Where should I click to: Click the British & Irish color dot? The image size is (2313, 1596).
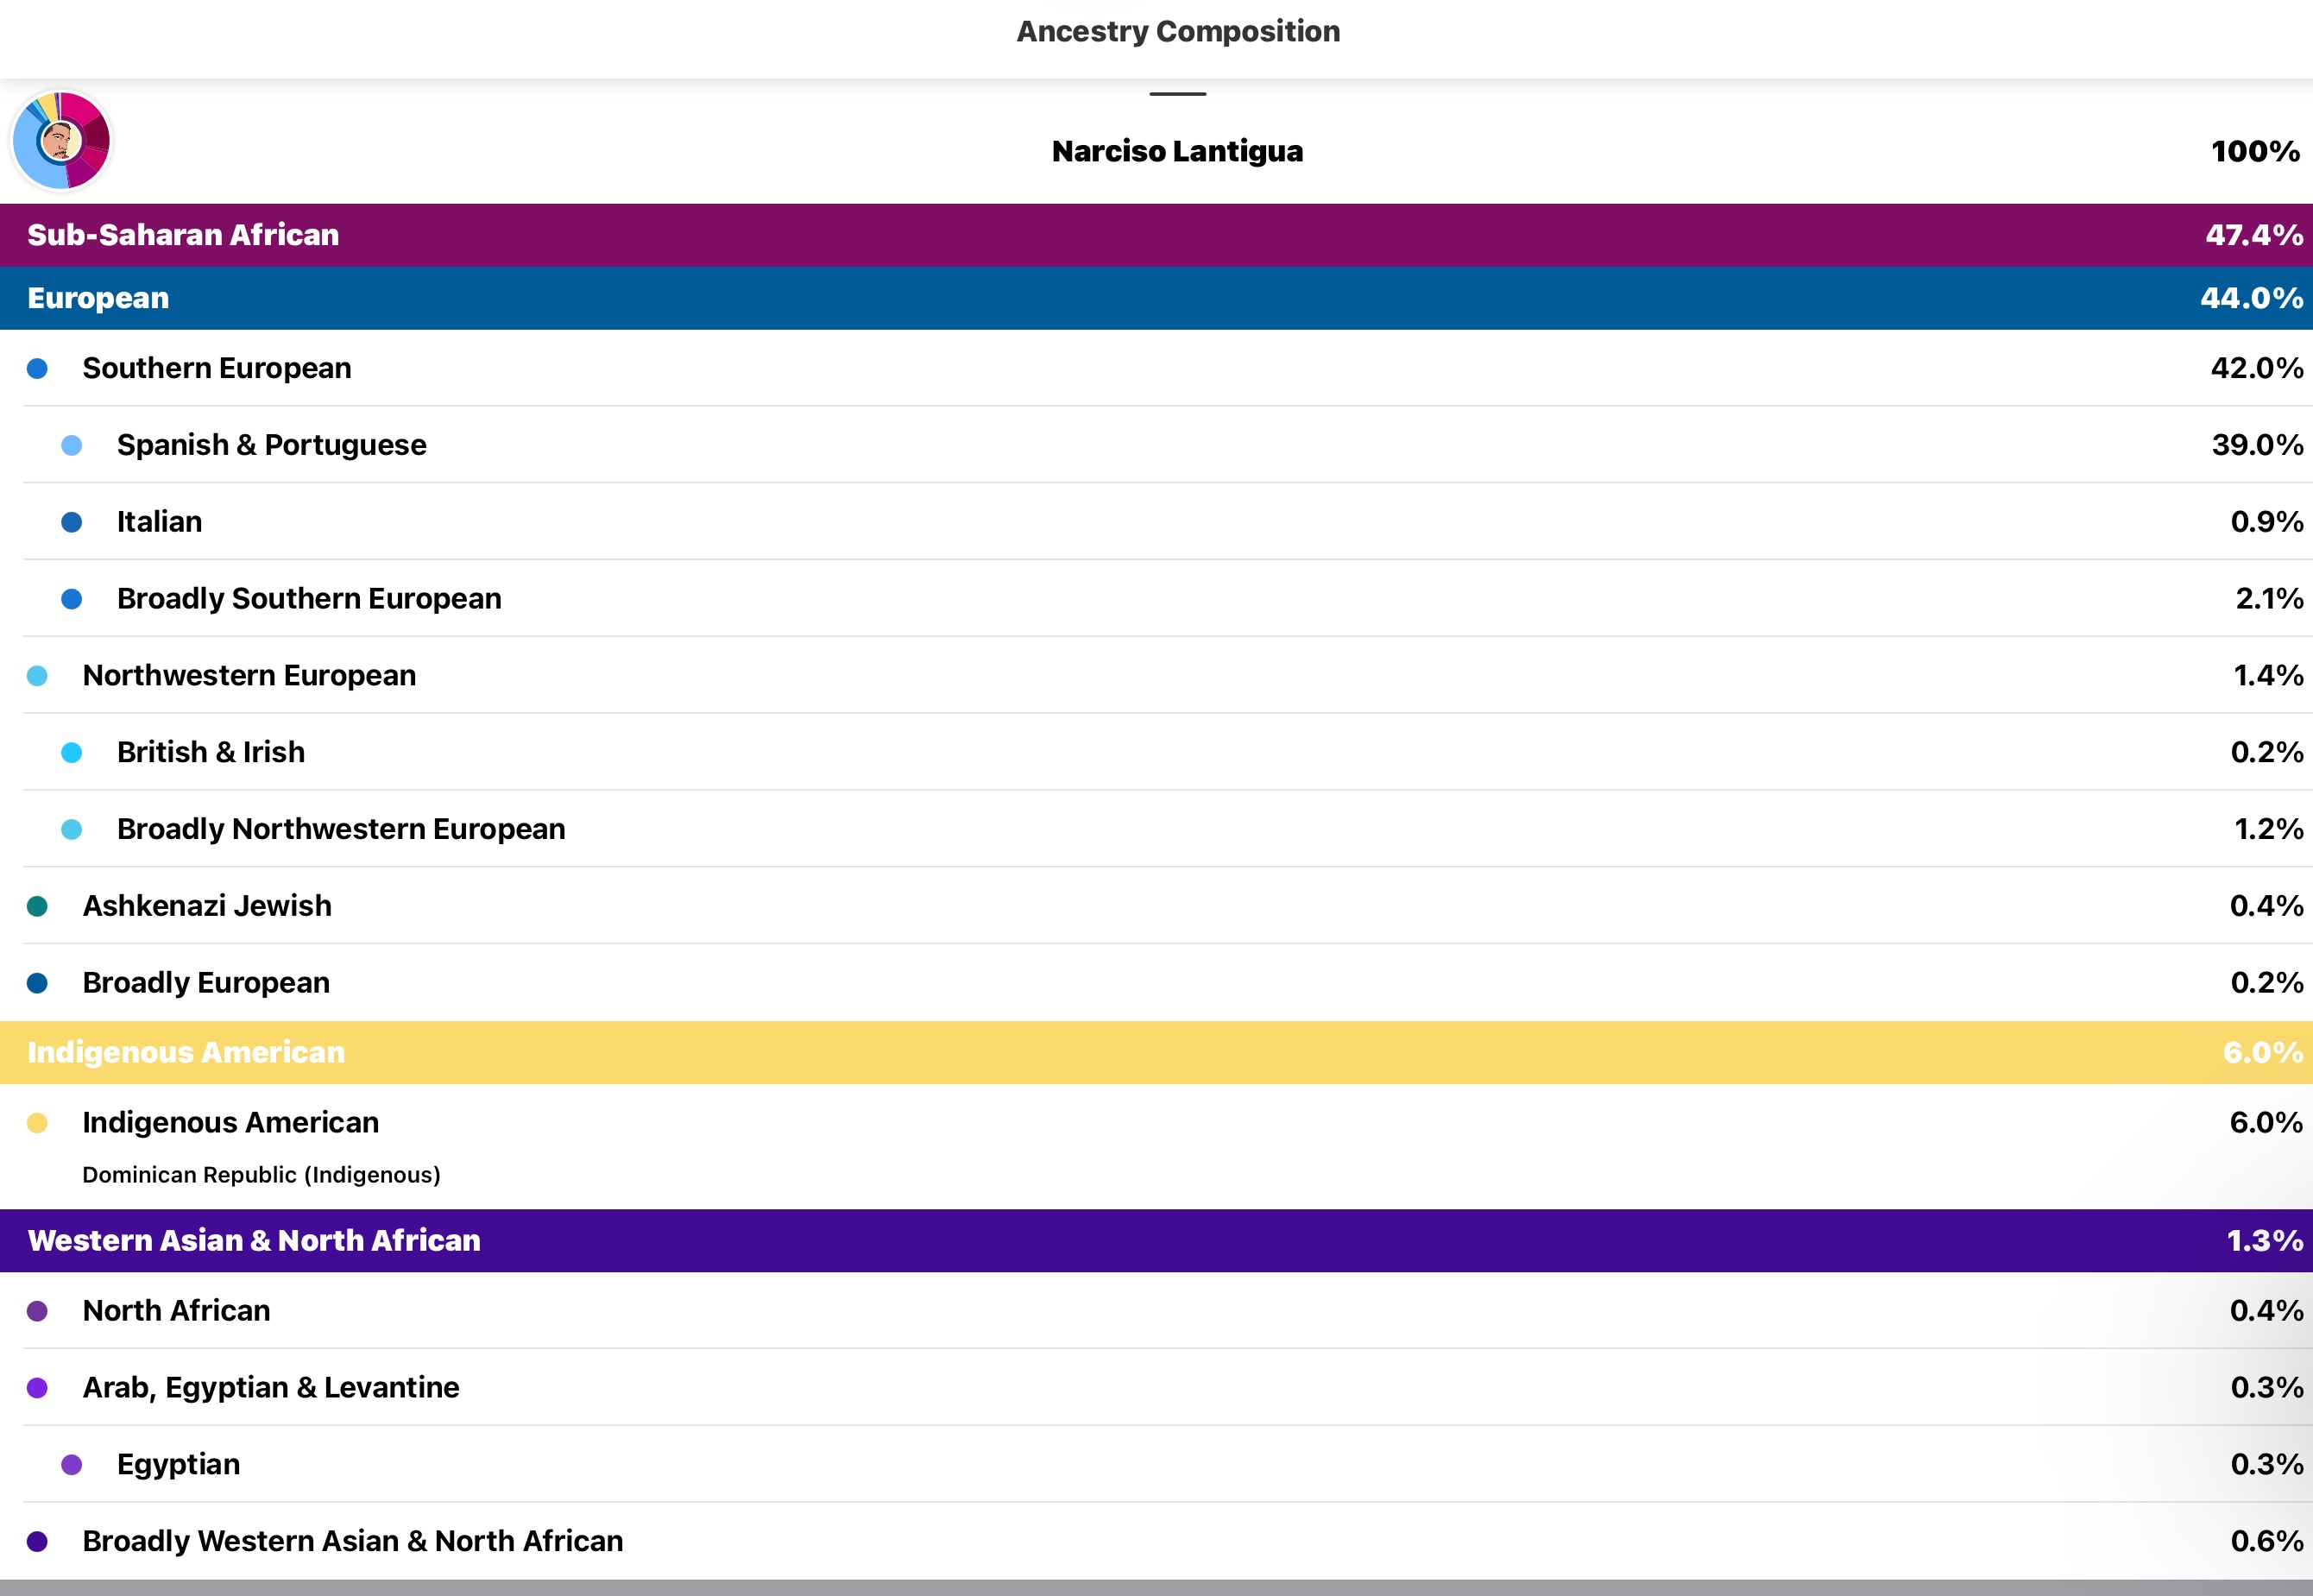tap(72, 753)
